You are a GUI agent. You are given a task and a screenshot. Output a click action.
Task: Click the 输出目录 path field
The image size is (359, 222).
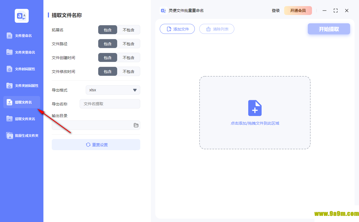point(96,125)
